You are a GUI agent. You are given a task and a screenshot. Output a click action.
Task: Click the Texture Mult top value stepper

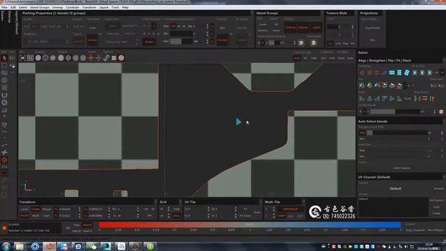pyautogui.click(x=353, y=26)
